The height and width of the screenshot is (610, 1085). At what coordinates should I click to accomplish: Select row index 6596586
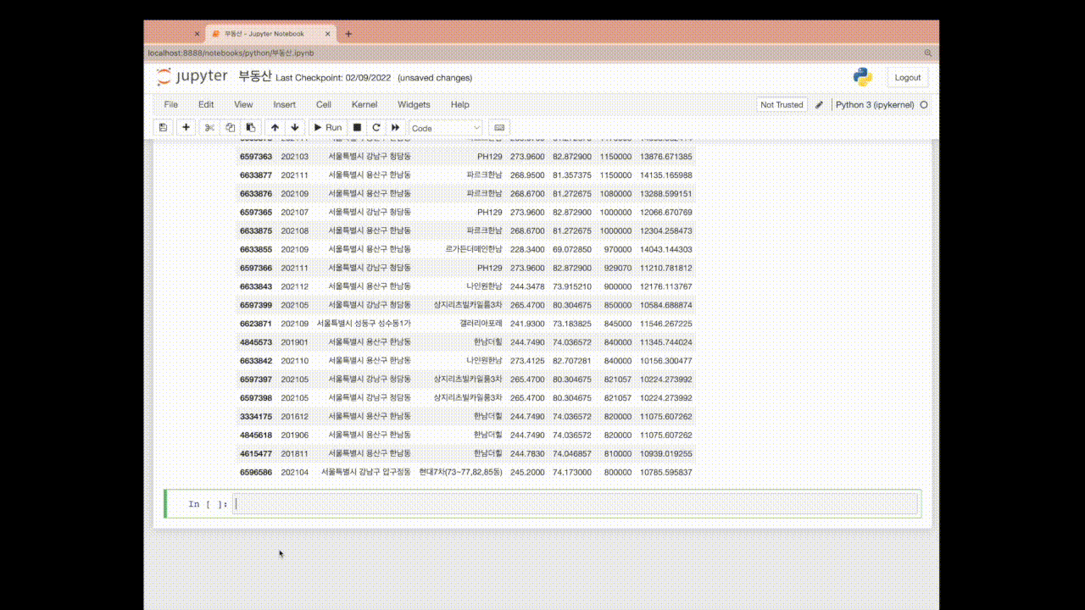coord(256,472)
